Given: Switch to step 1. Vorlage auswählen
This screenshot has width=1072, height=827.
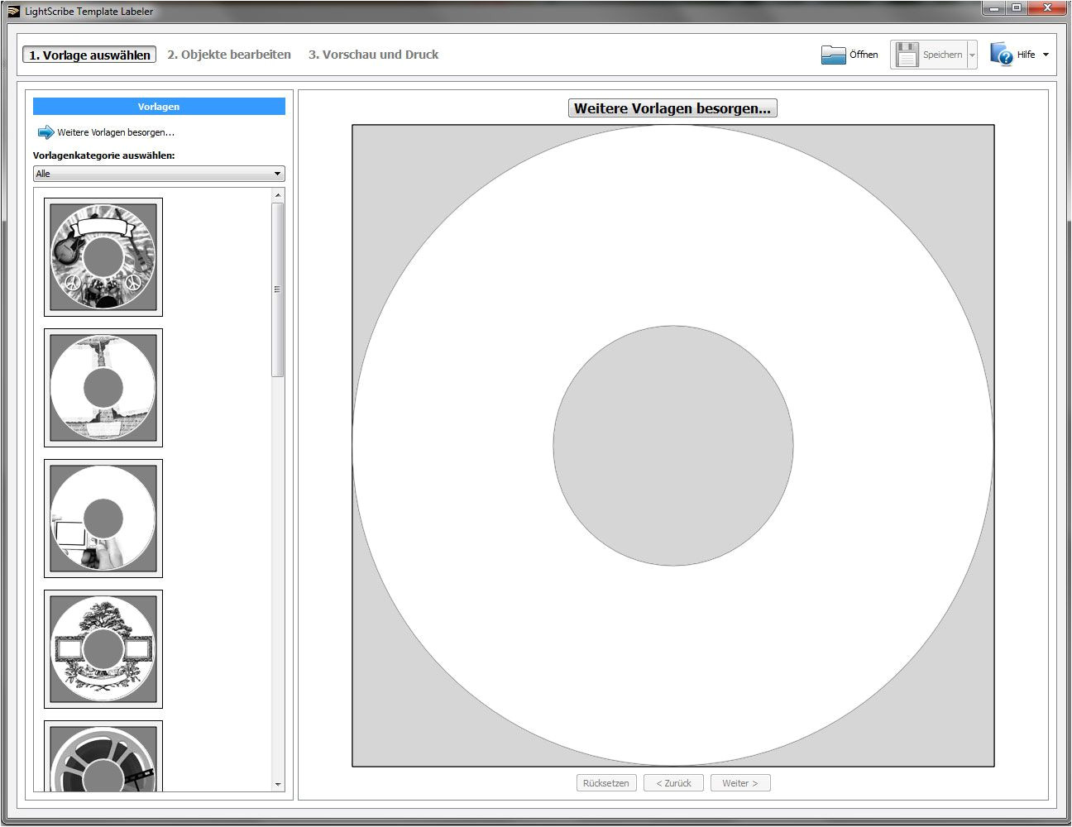Looking at the screenshot, I should coord(89,55).
